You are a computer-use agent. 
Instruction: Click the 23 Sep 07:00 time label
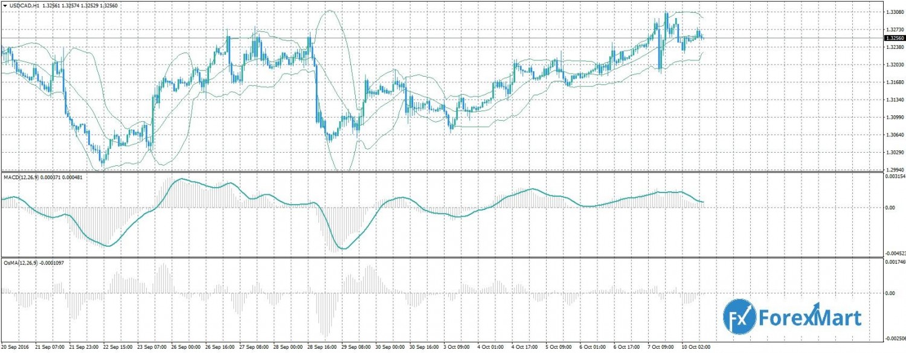(153, 348)
